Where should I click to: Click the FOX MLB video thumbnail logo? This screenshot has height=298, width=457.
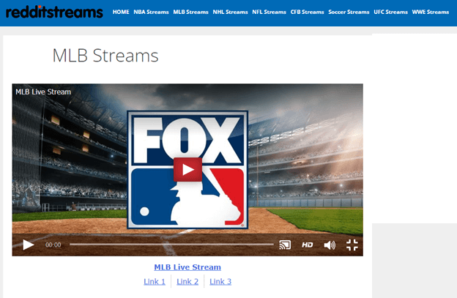pyautogui.click(x=187, y=170)
